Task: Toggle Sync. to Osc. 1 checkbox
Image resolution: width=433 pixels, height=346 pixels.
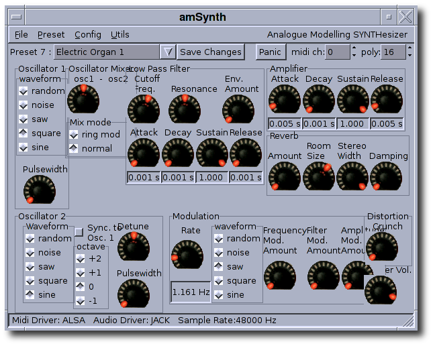Action: [79, 232]
